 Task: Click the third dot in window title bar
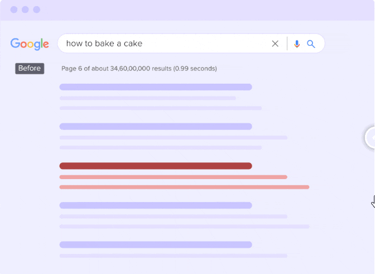coord(37,9)
